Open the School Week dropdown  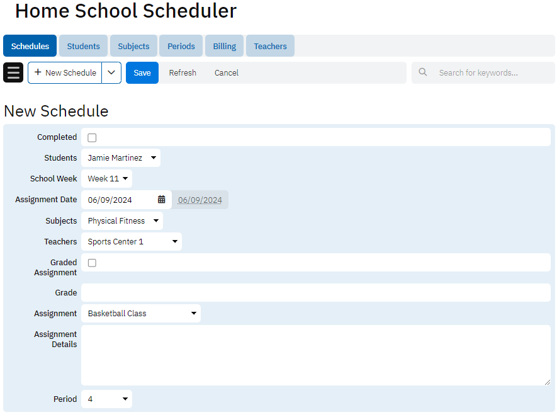click(x=107, y=179)
